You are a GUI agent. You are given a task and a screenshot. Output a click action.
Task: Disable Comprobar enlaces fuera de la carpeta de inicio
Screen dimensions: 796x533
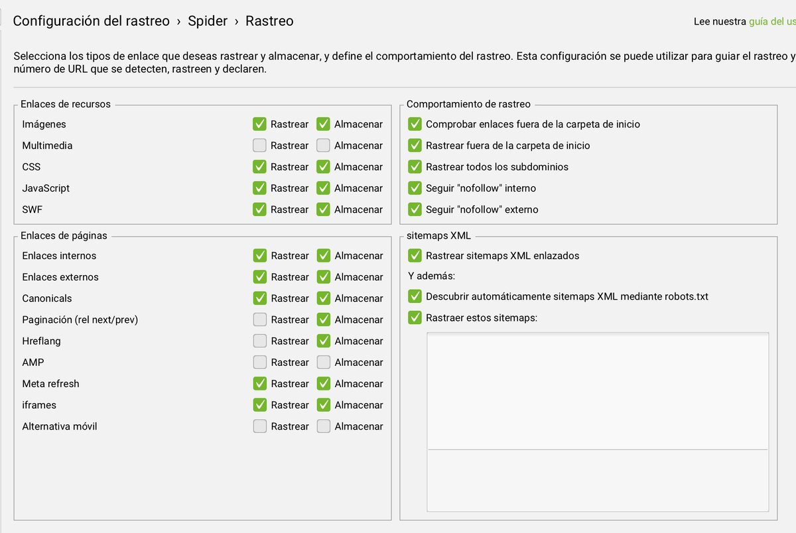pyautogui.click(x=415, y=124)
